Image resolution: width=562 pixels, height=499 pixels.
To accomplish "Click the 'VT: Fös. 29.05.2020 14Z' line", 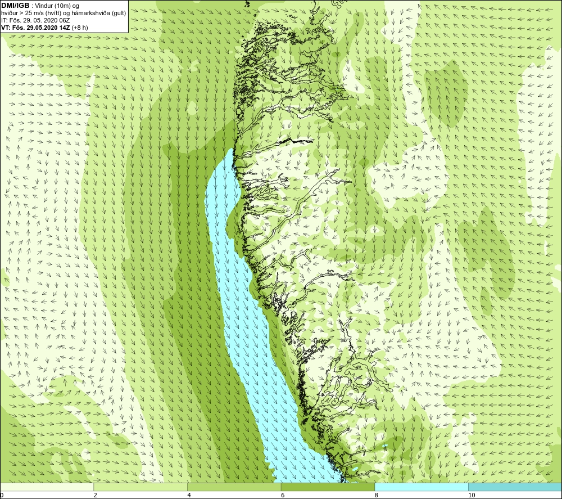I will [x=44, y=28].
